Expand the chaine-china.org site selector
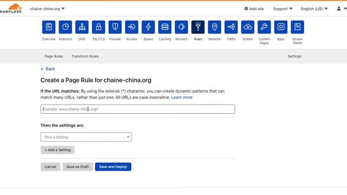Viewport: 347px width, 195px height. tap(47, 9)
